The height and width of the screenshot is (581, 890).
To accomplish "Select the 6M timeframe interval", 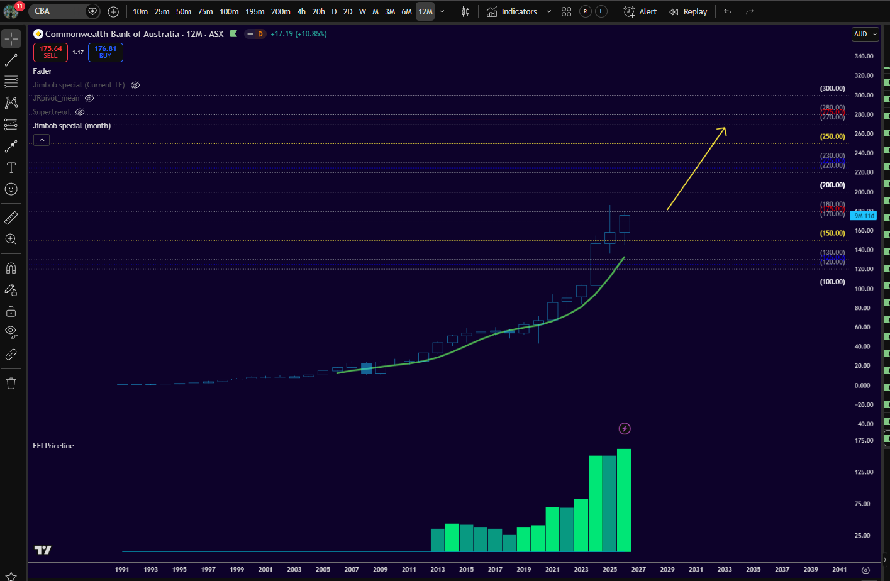I will tap(406, 11).
